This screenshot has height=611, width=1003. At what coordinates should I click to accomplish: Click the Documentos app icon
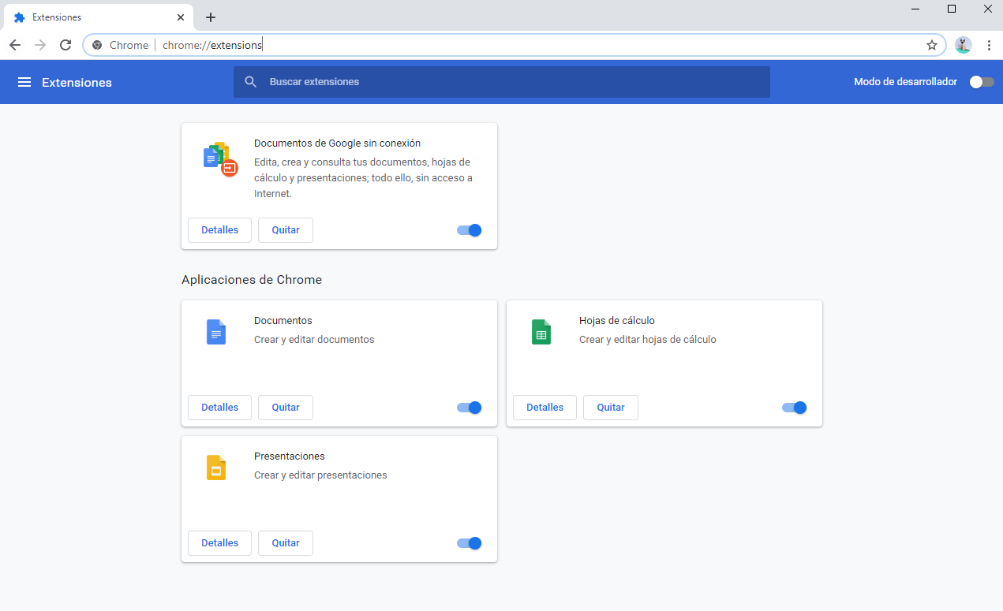(216, 332)
